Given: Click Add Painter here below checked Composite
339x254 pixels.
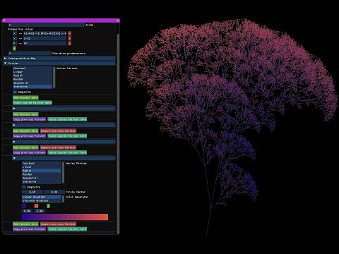Looking at the screenshot, I should click(x=25, y=97).
